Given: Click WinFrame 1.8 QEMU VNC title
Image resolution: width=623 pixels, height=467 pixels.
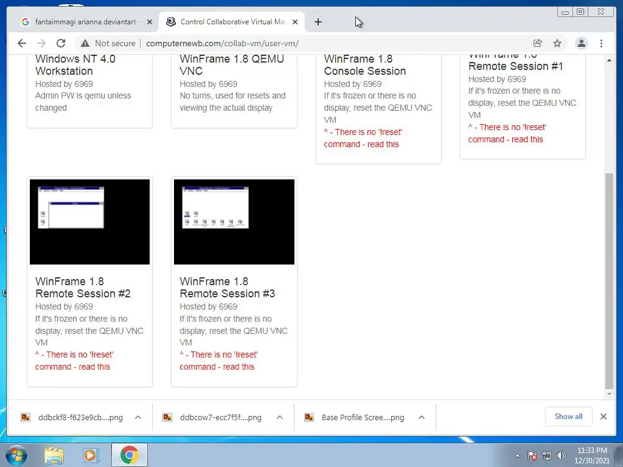Looking at the screenshot, I should 232,64.
